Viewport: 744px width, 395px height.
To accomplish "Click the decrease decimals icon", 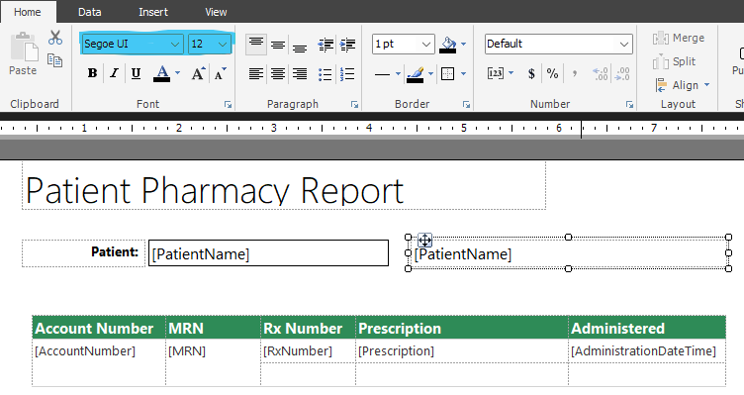I will click(x=600, y=73).
